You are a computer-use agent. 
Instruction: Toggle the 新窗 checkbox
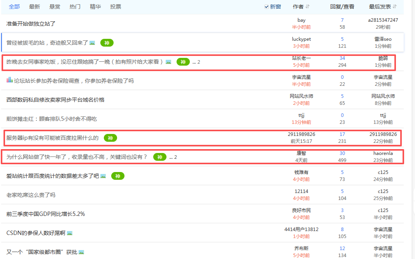tap(266, 7)
